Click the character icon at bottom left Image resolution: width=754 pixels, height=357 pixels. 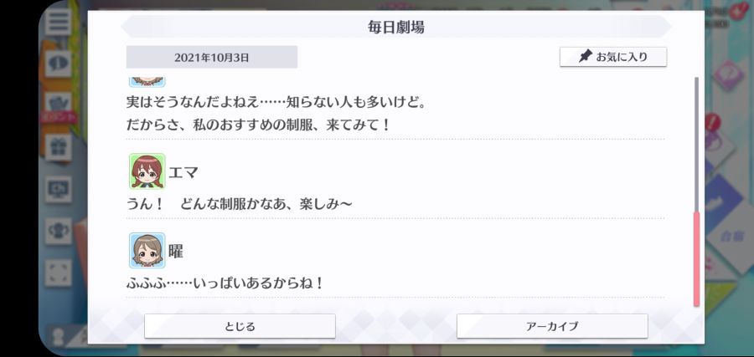coord(59,337)
